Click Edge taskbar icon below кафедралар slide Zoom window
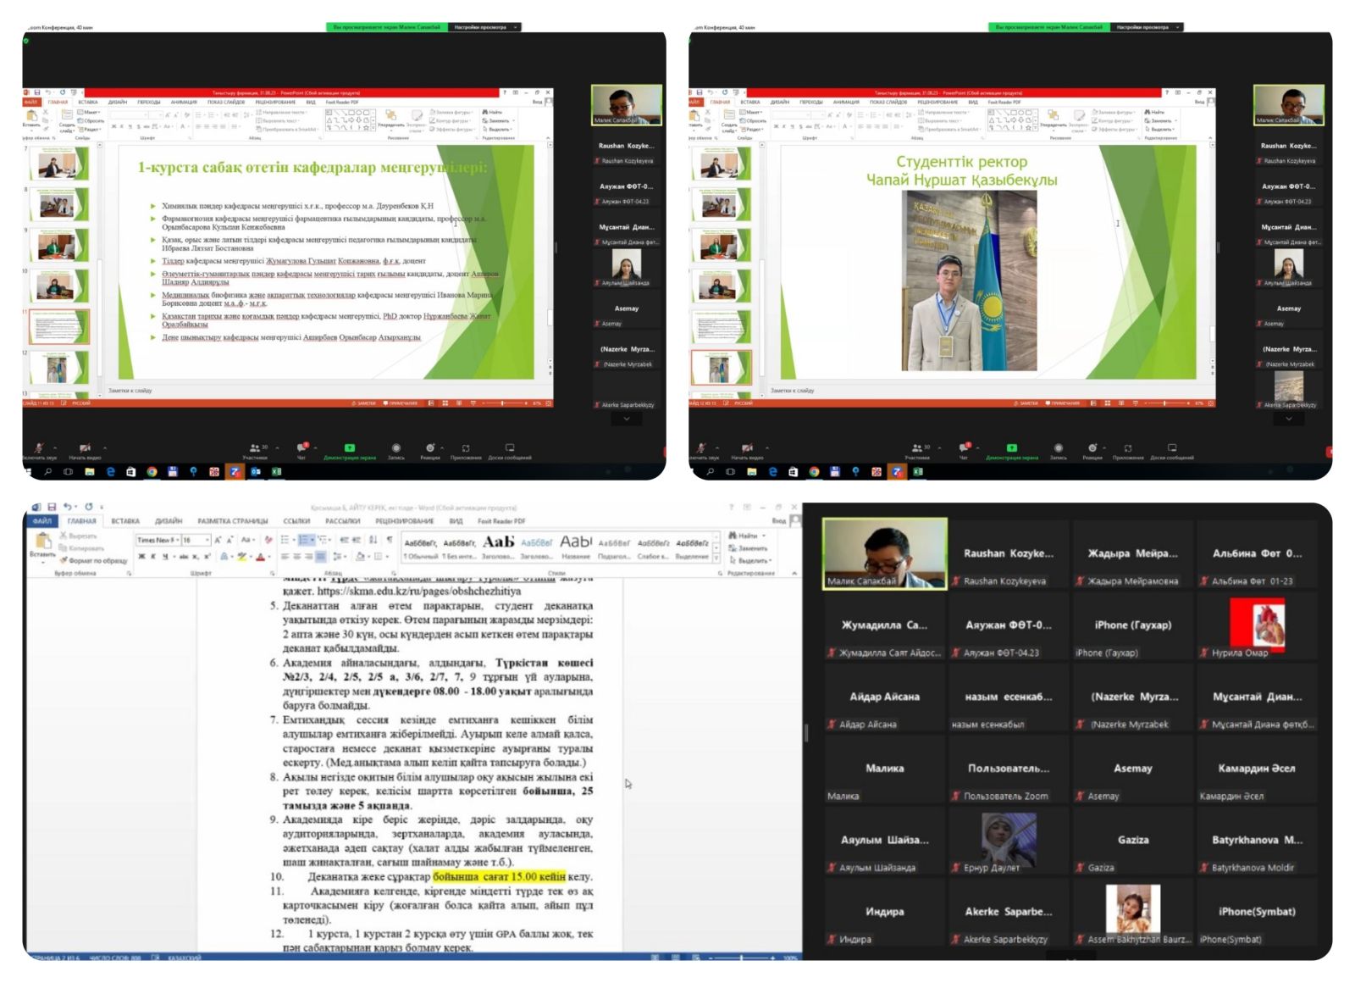1355x983 pixels. click(x=110, y=472)
